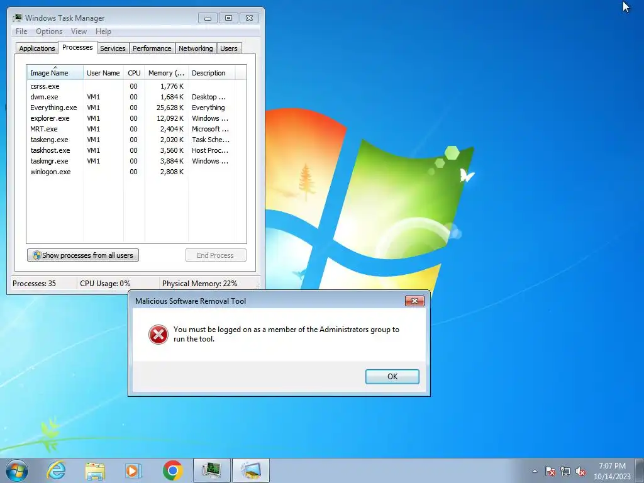The height and width of the screenshot is (483, 644).
Task: Open Windows Media Player from the taskbar
Action: [133, 470]
